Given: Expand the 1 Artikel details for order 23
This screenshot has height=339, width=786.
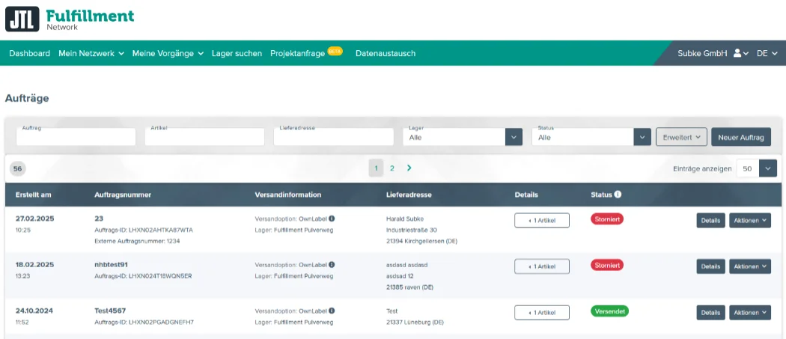Looking at the screenshot, I should pos(541,220).
